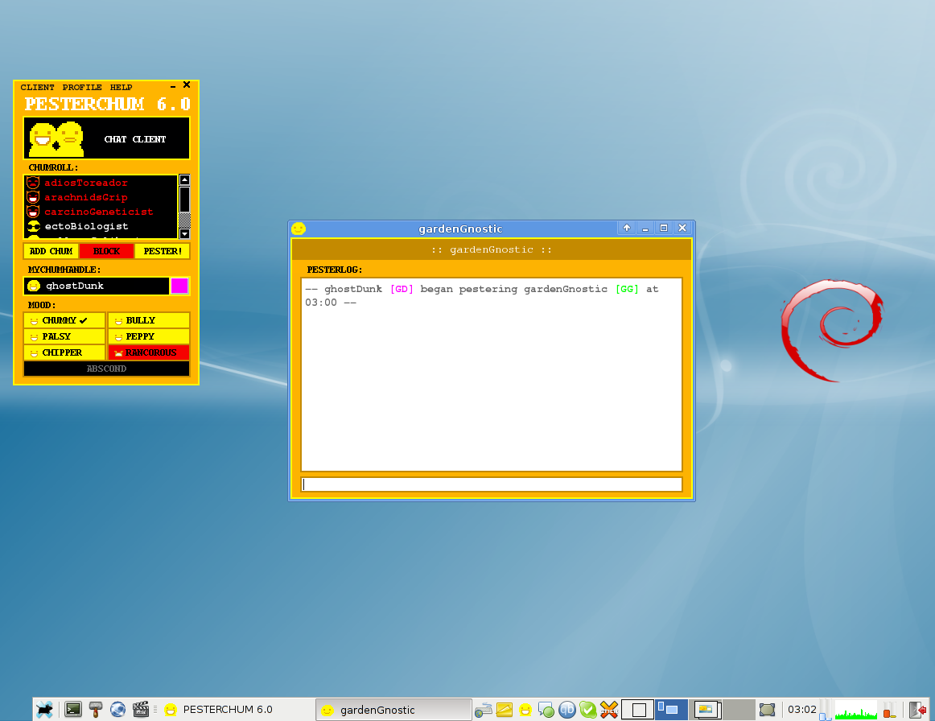Viewport: 935px width, 721px height.
Task: Set mood to Bully
Action: coord(148,320)
